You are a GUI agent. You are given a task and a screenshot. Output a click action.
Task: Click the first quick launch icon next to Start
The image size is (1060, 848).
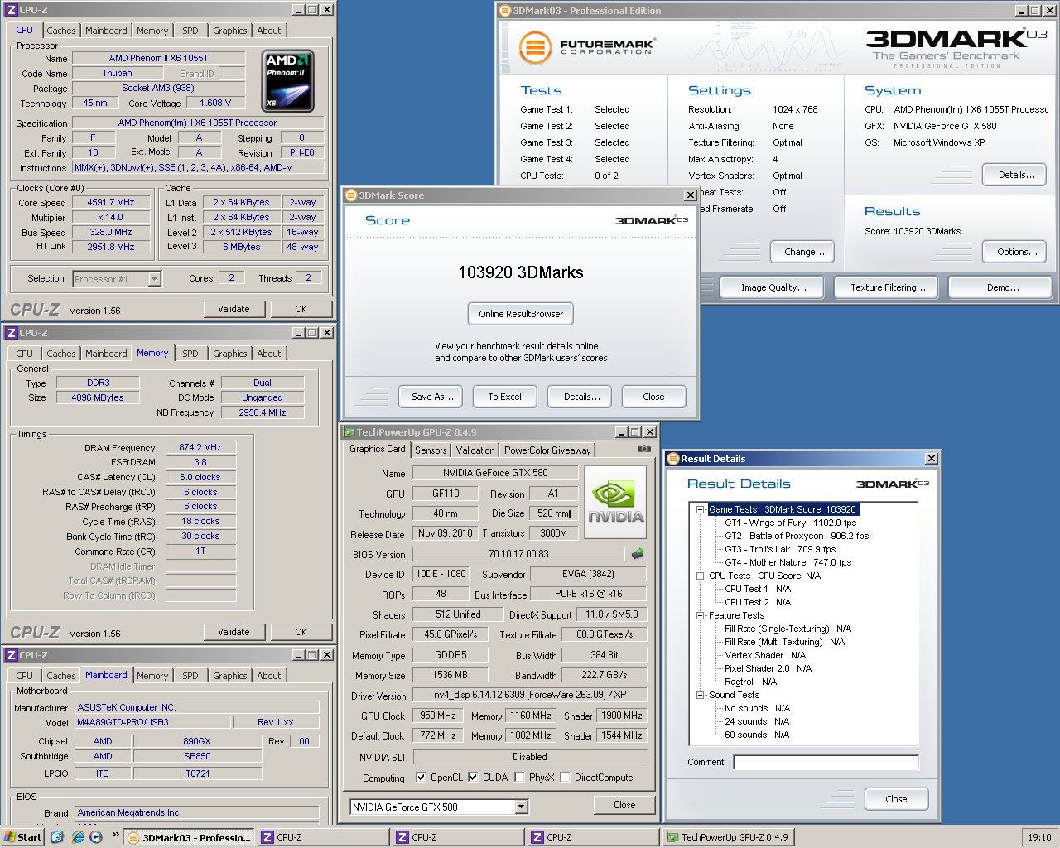click(57, 837)
